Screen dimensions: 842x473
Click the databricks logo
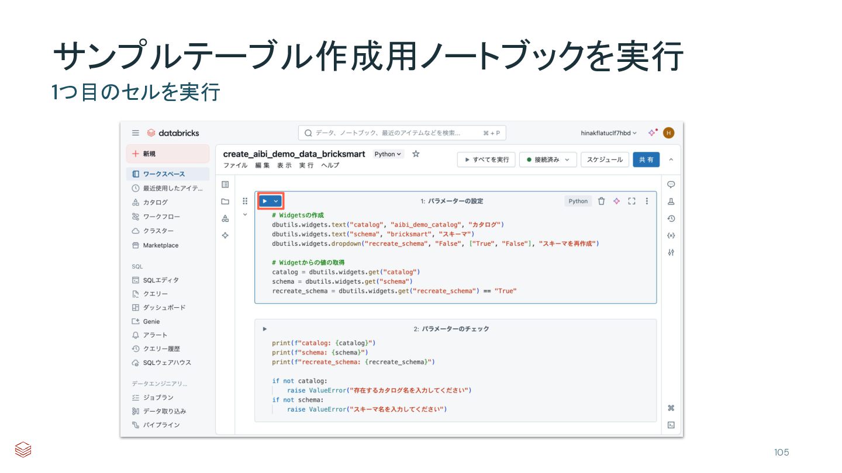tap(173, 133)
